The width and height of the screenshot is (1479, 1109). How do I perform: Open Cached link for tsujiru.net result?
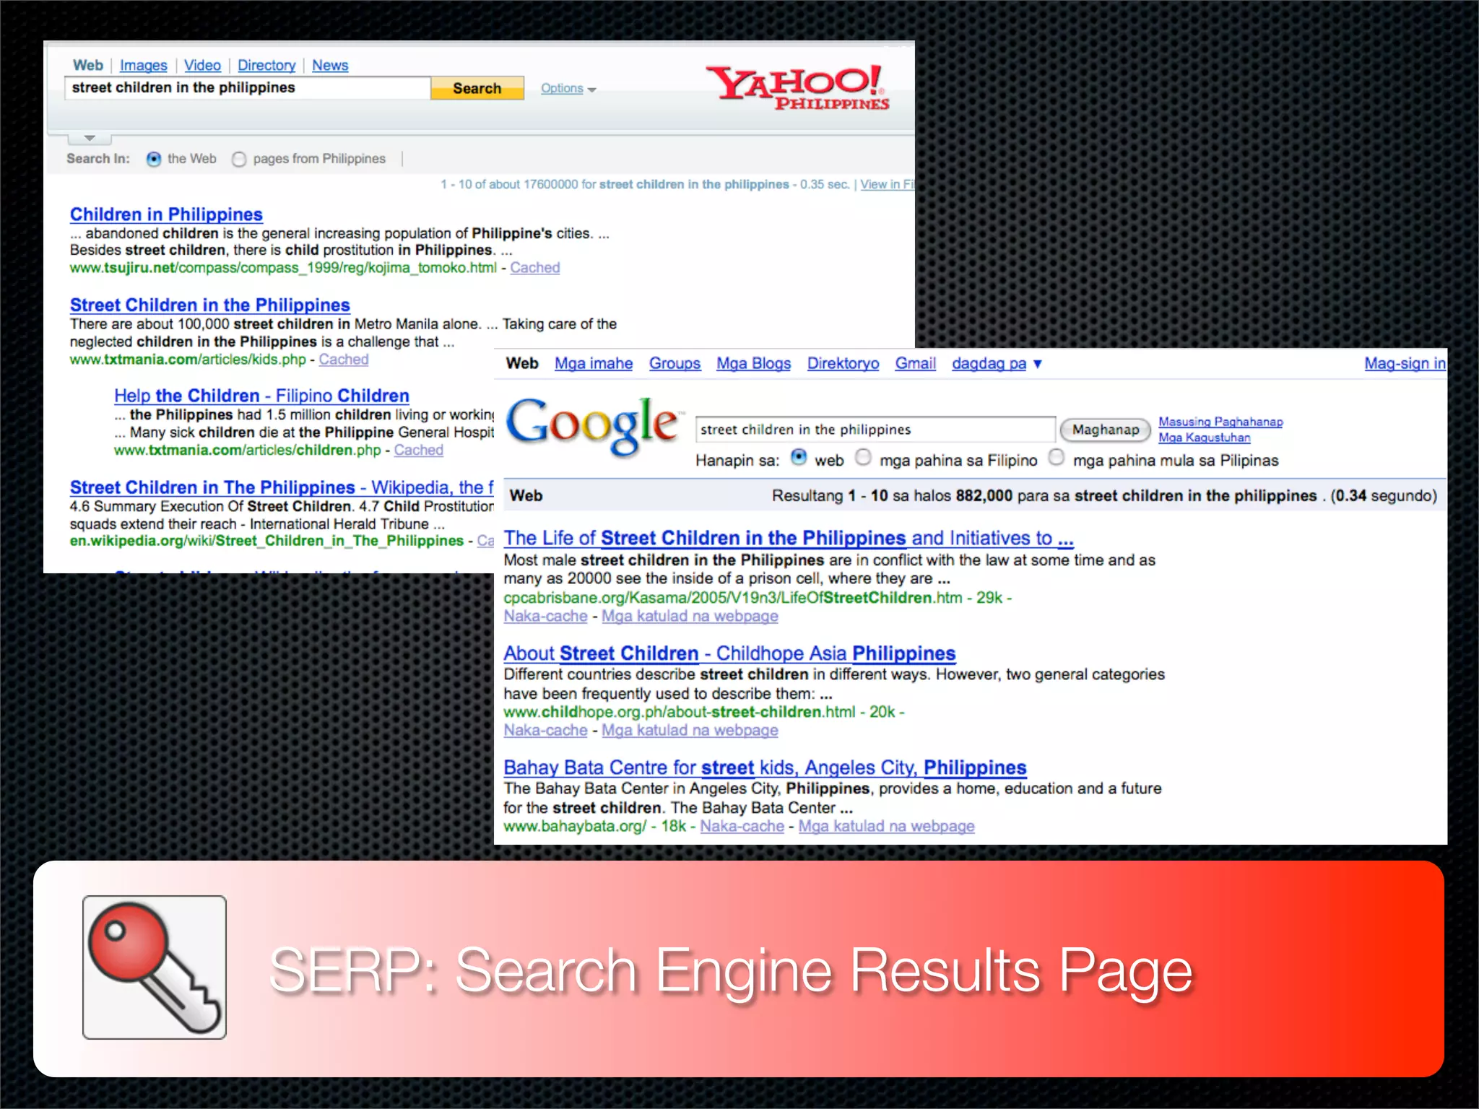[534, 268]
